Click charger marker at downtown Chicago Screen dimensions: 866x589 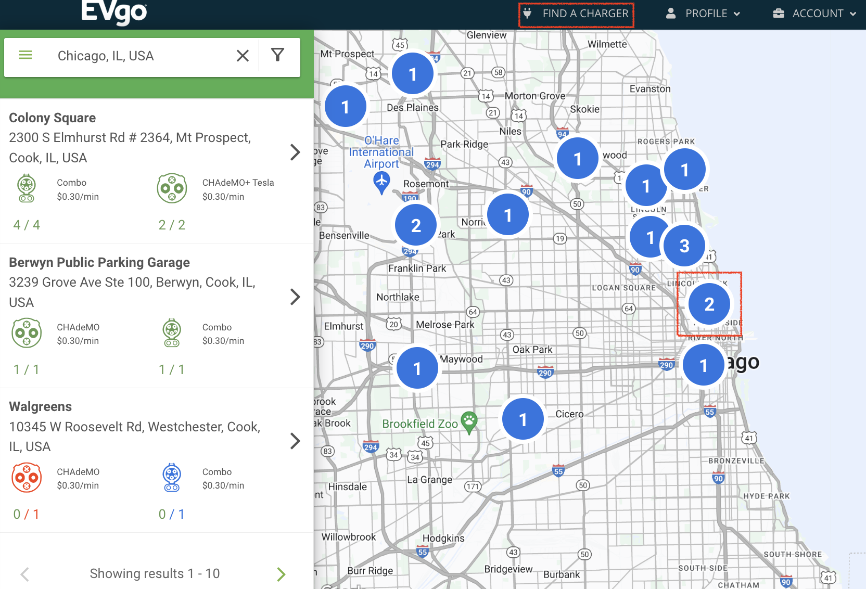point(704,365)
